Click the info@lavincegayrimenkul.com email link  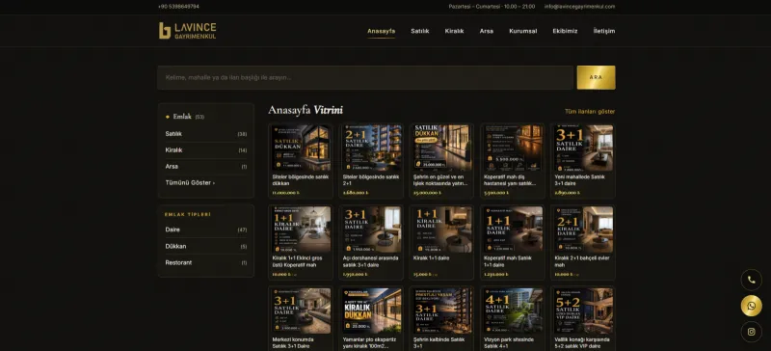pos(580,7)
